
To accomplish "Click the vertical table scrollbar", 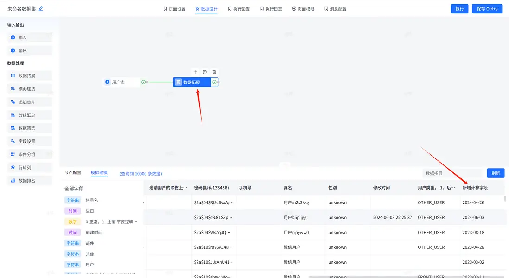I will 505,198.
